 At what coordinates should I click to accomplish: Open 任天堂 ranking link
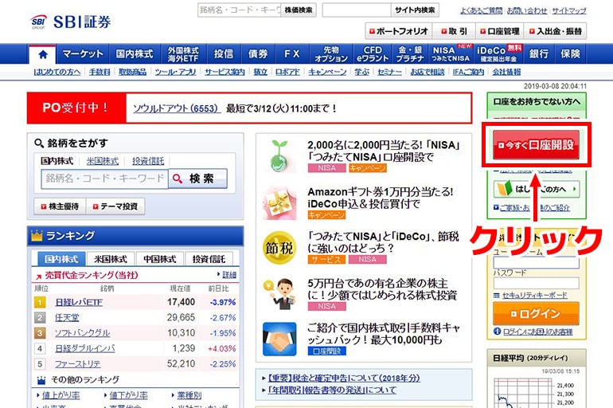67,318
